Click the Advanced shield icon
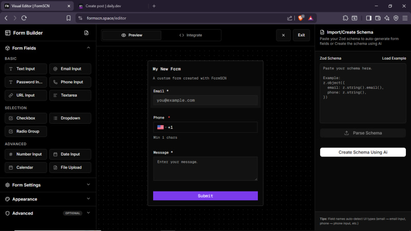Screen dimensions: 411x231 (7, 213)
